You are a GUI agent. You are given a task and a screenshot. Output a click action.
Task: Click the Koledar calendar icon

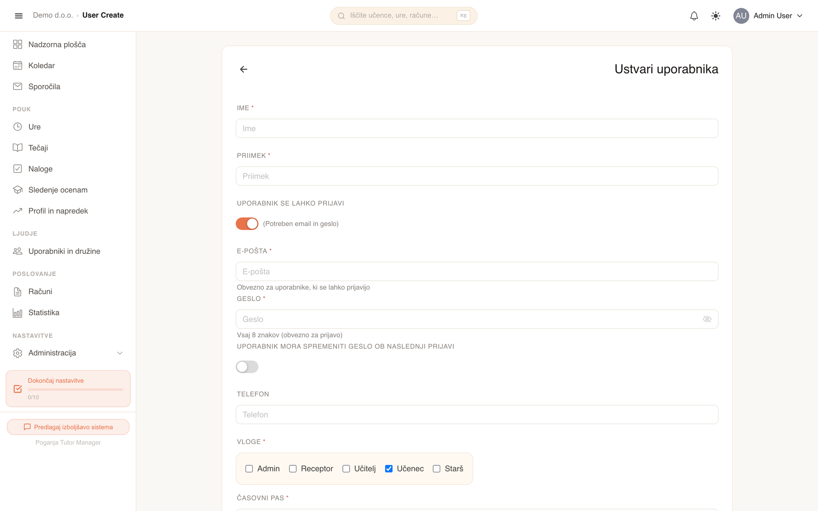[18, 65]
